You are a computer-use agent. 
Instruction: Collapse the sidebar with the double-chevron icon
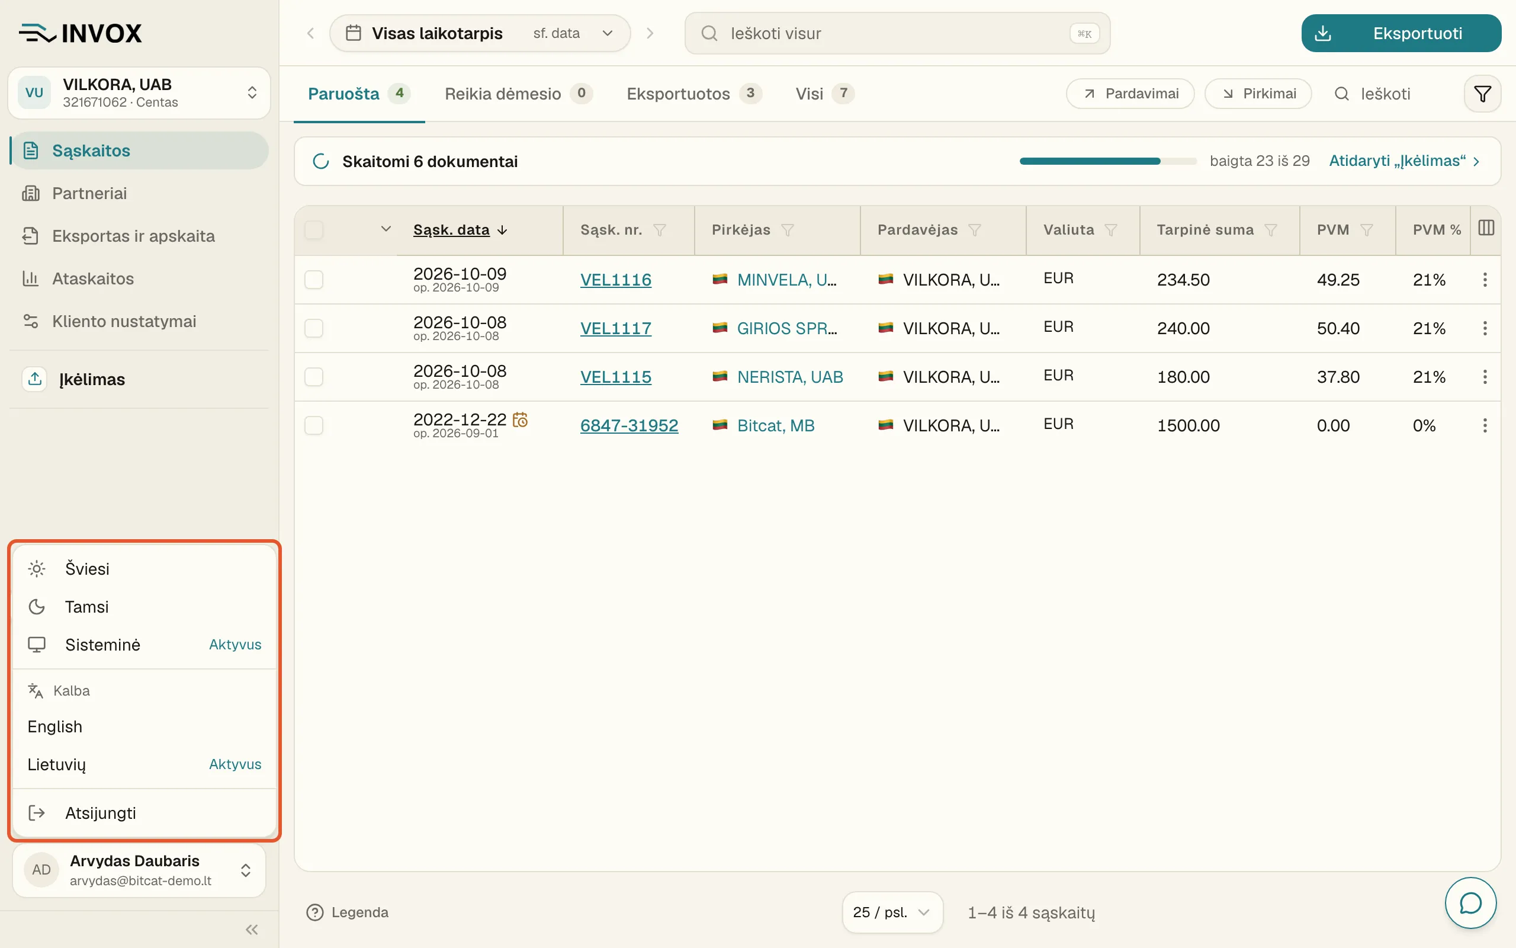pos(252,929)
